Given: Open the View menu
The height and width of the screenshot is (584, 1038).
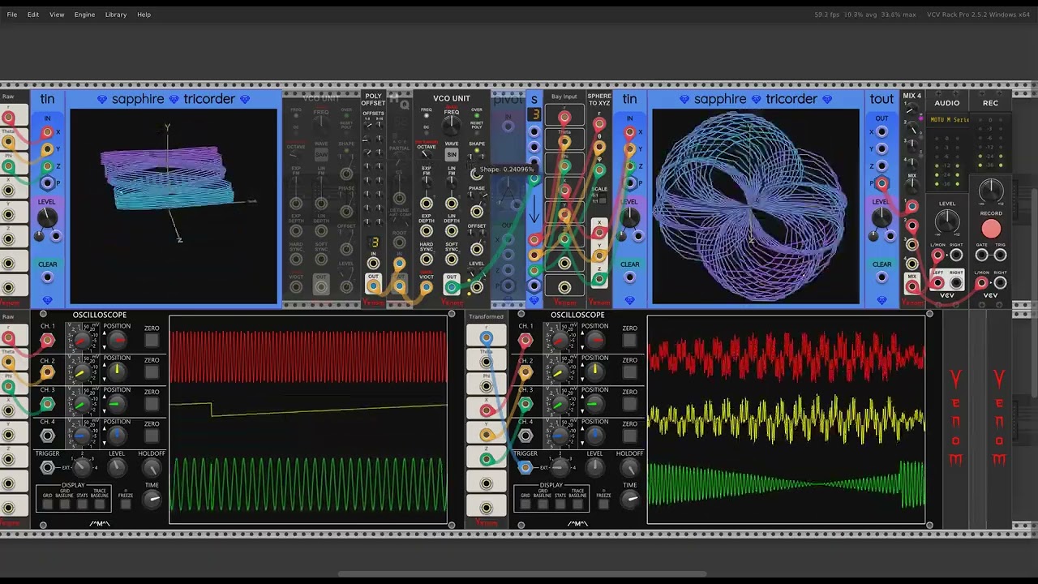Looking at the screenshot, I should pyautogui.click(x=57, y=15).
